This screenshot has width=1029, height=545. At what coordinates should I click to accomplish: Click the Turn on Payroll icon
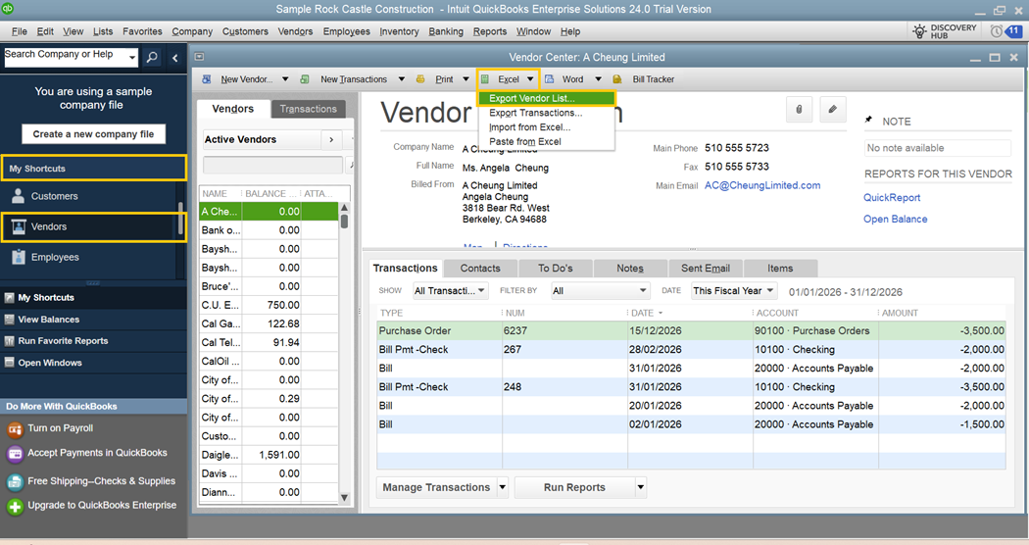click(x=15, y=429)
